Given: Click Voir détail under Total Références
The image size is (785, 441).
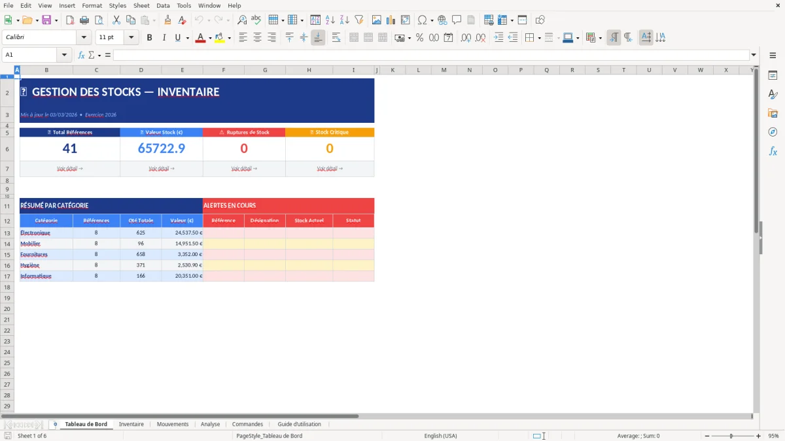Looking at the screenshot, I should [x=69, y=169].
